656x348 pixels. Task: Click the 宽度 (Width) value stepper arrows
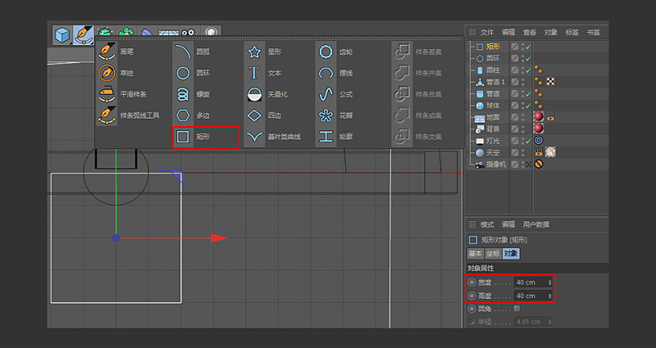[x=549, y=282]
